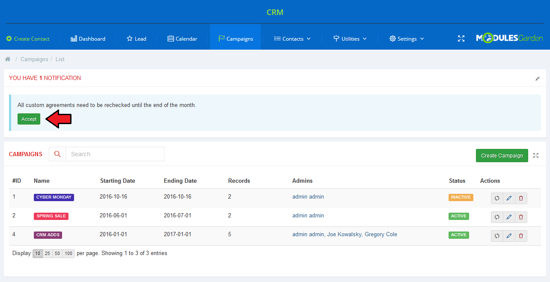Viewport: 550px width, 282px height.
Task: Delete the Spring Sale campaign
Action: point(521,217)
